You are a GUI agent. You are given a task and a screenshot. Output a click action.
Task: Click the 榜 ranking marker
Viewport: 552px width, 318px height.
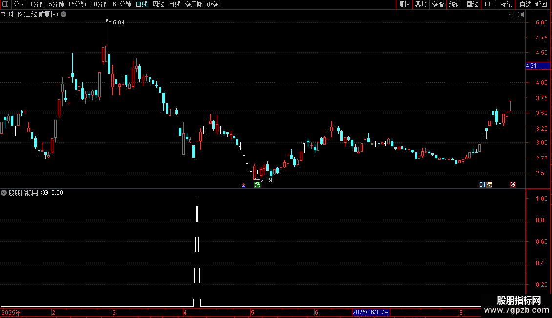[x=489, y=185]
